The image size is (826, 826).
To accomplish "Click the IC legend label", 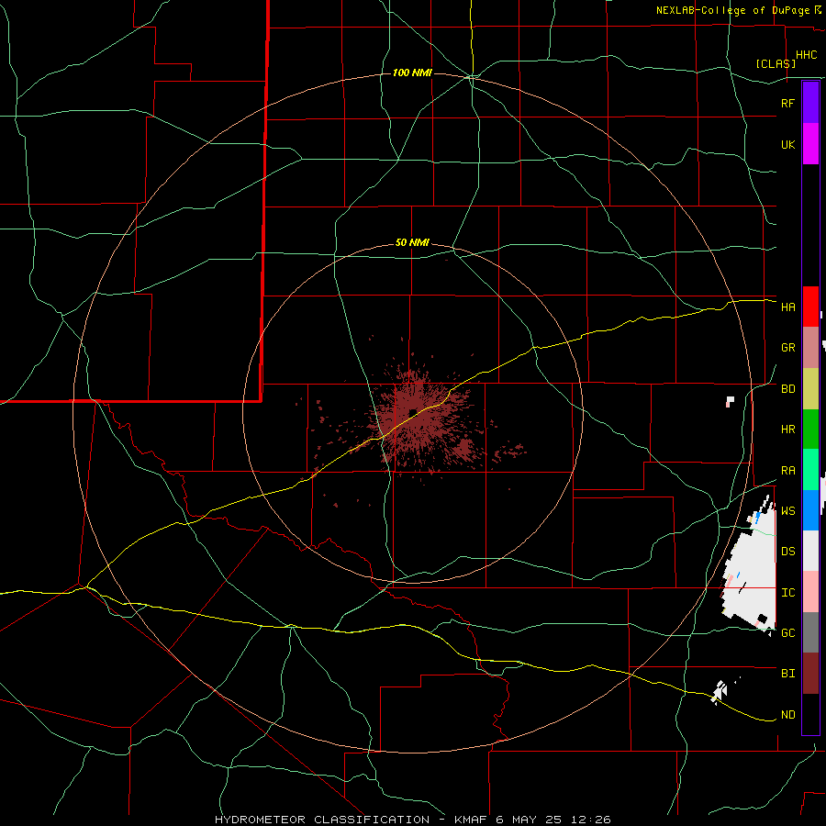I will click(787, 593).
